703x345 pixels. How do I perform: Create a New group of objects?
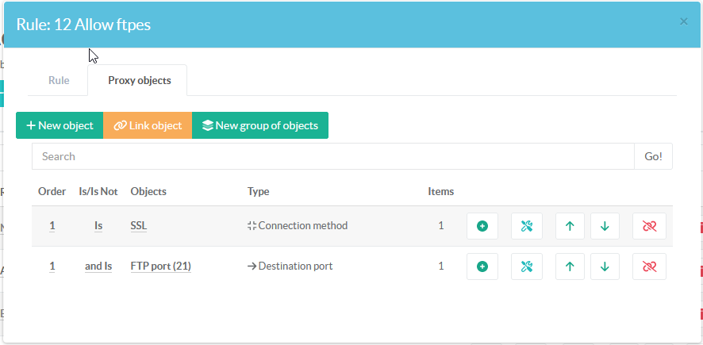[259, 125]
